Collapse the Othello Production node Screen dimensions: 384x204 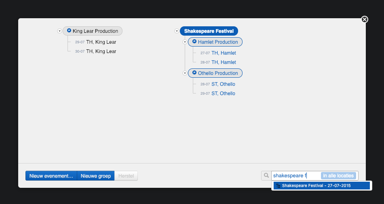185,73
